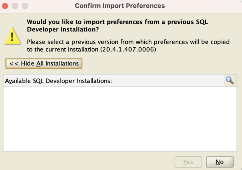Click the bottom area of installations list
242x170 pixels.
(120, 146)
